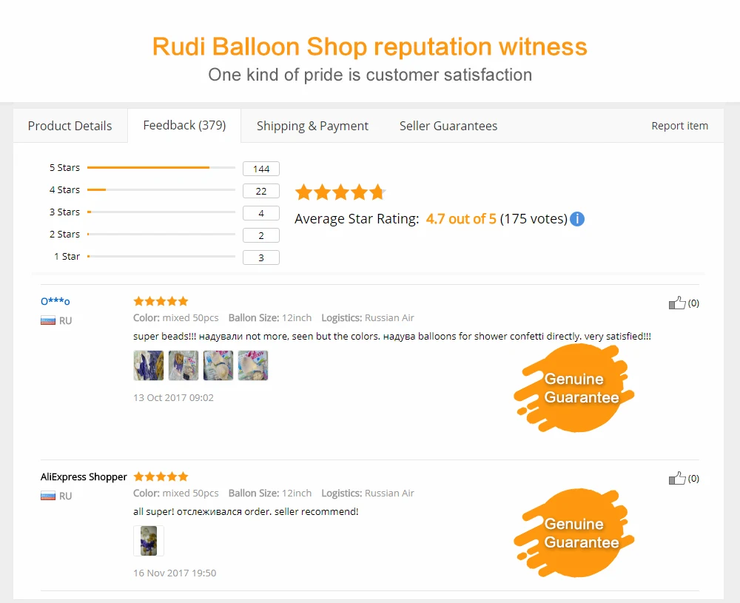
Task: Like the O***o review with thumbs-up
Action: (x=677, y=303)
